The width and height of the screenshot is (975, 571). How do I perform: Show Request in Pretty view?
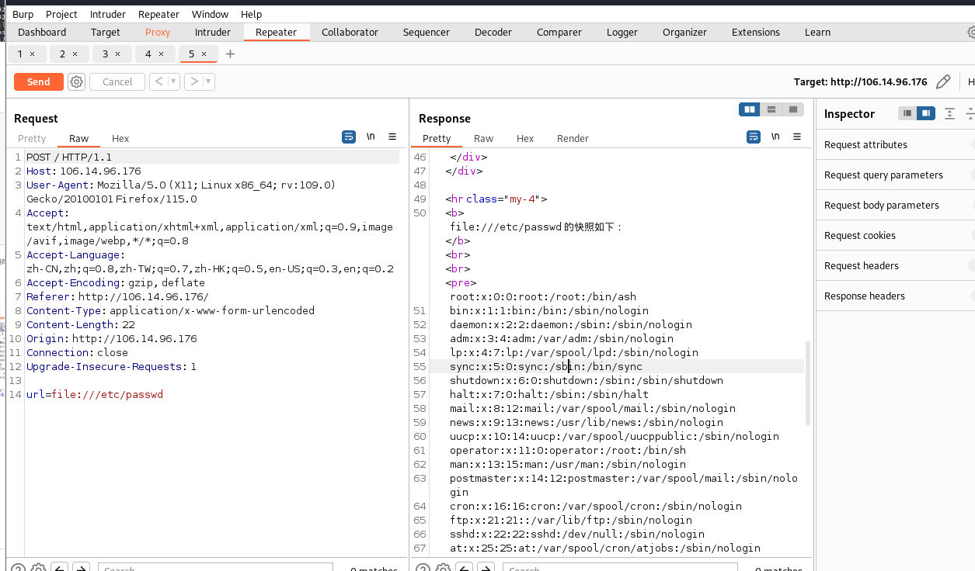click(32, 138)
